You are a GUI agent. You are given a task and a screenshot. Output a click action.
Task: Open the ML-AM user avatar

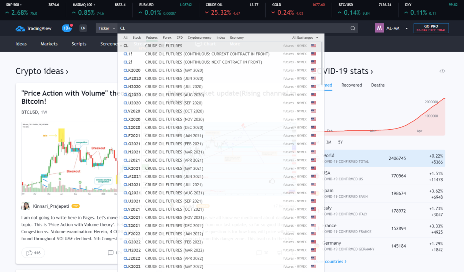[x=379, y=28]
